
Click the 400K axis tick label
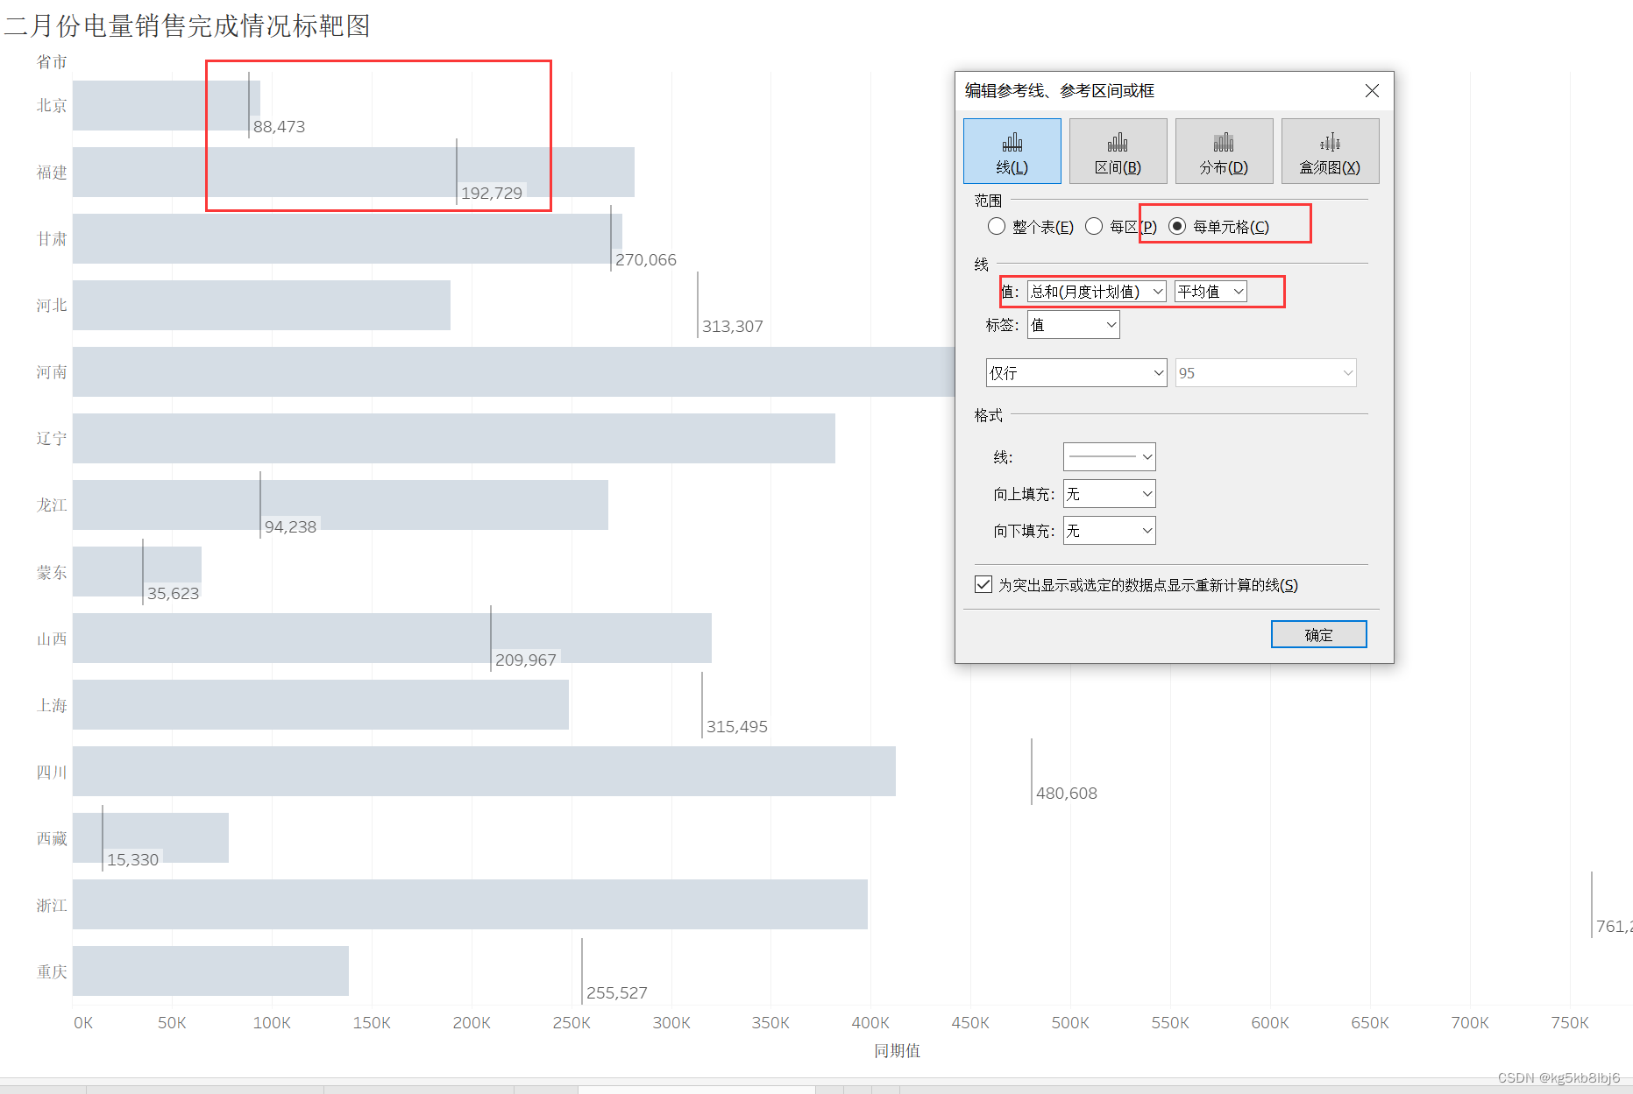870,1023
